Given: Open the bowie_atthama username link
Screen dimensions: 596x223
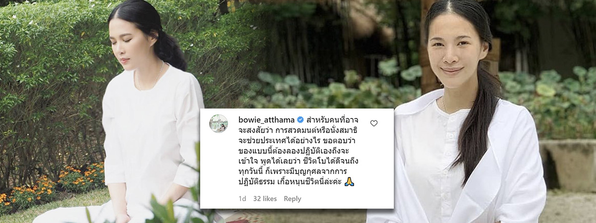Looking at the screenshot, I should pyautogui.click(x=267, y=120).
